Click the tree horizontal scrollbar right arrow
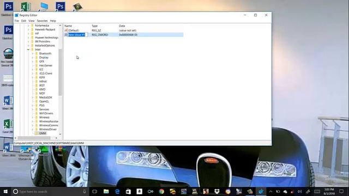 pyautogui.click(x=56, y=138)
